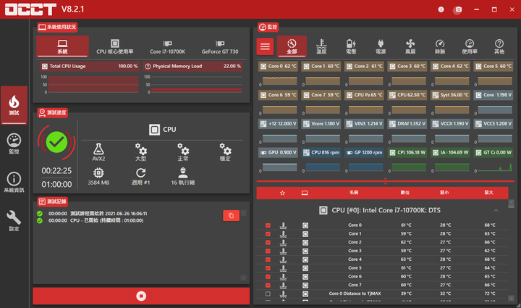Image resolution: width=521 pixels, height=308 pixels.
Task: Click the 正常 gears icon
Action: click(x=183, y=149)
